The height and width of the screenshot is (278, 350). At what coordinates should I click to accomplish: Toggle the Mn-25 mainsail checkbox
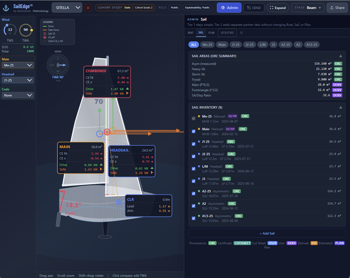(x=194, y=119)
